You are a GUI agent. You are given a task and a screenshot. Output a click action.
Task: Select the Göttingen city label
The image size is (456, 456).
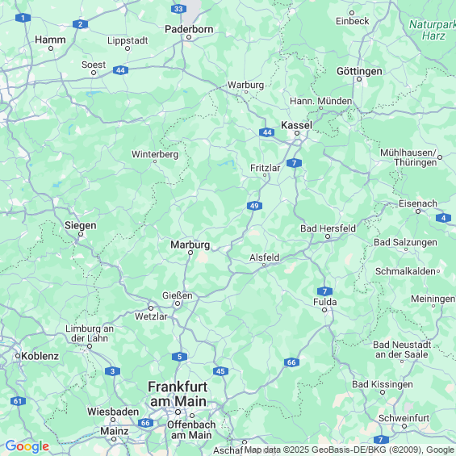pos(359,71)
